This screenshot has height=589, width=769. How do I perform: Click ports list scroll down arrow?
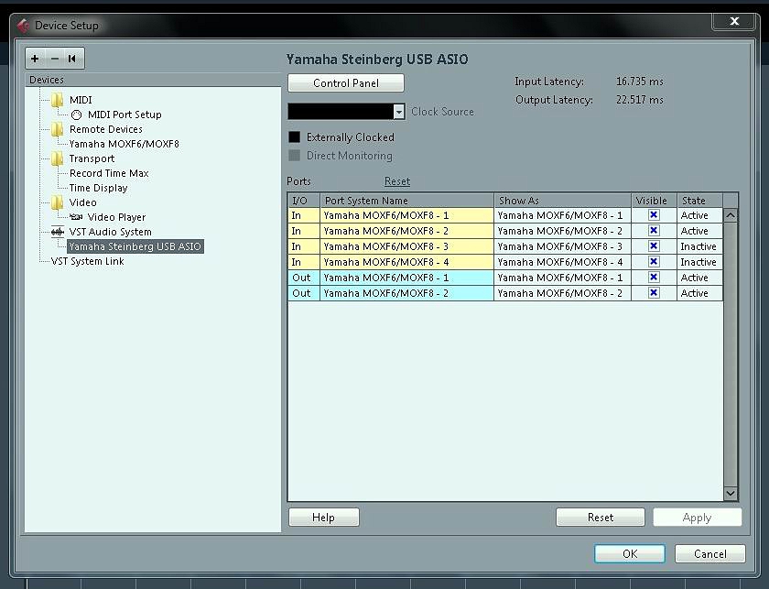(731, 494)
